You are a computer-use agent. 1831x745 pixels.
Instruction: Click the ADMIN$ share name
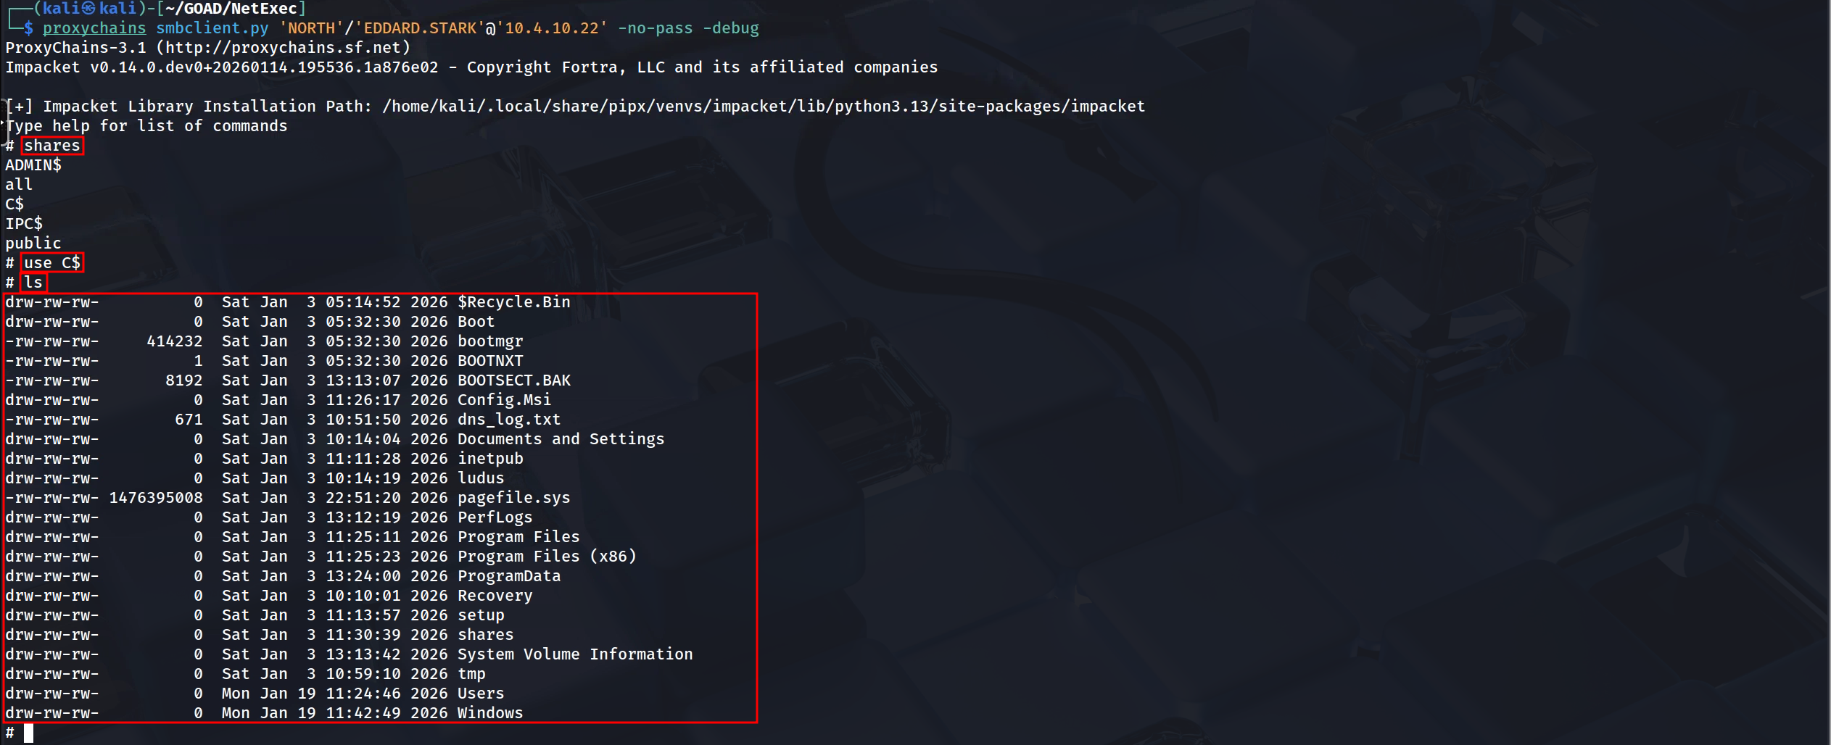coord(33,165)
